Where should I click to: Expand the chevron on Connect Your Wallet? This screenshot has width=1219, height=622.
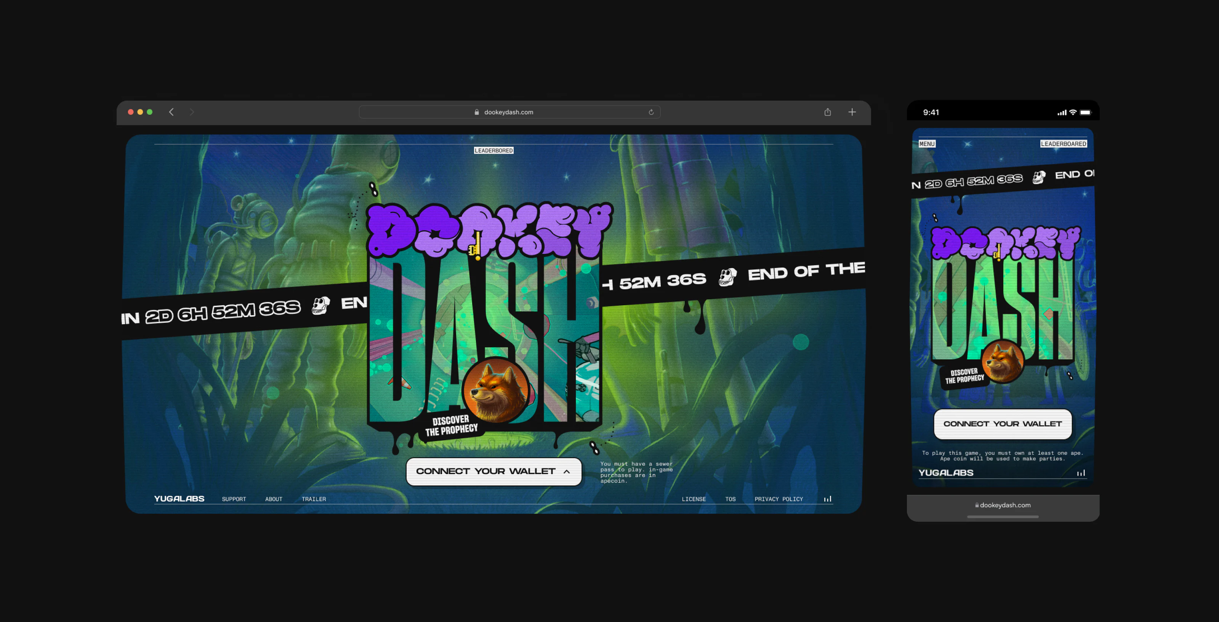[566, 471]
